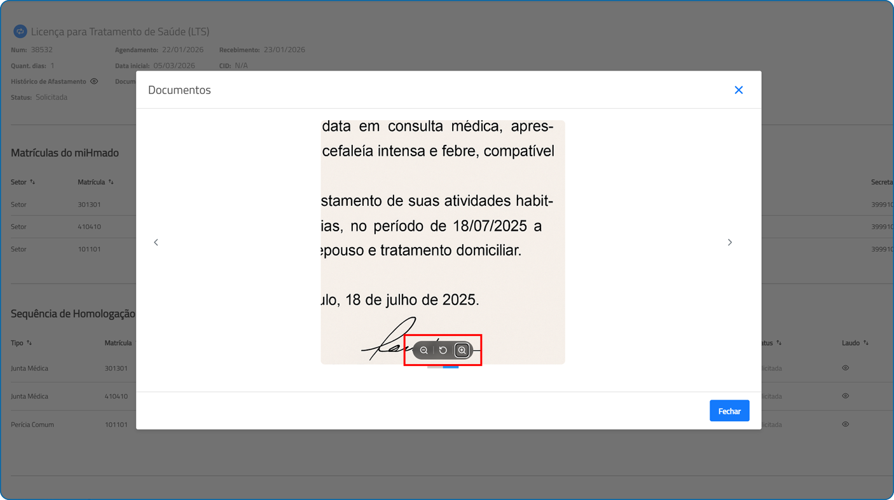
Task: Go to the previous document
Action: point(156,242)
